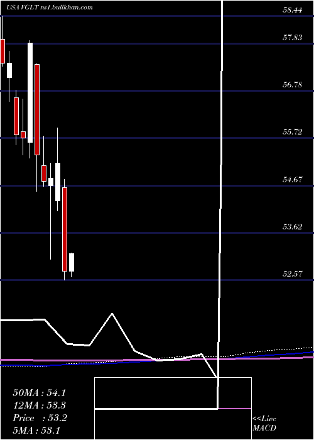Click the 52.57 price axis label
Viewport: 314px width, 440px height.
click(293, 274)
